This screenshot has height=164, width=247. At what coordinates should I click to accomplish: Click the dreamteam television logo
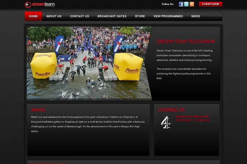pyautogui.click(x=40, y=5)
